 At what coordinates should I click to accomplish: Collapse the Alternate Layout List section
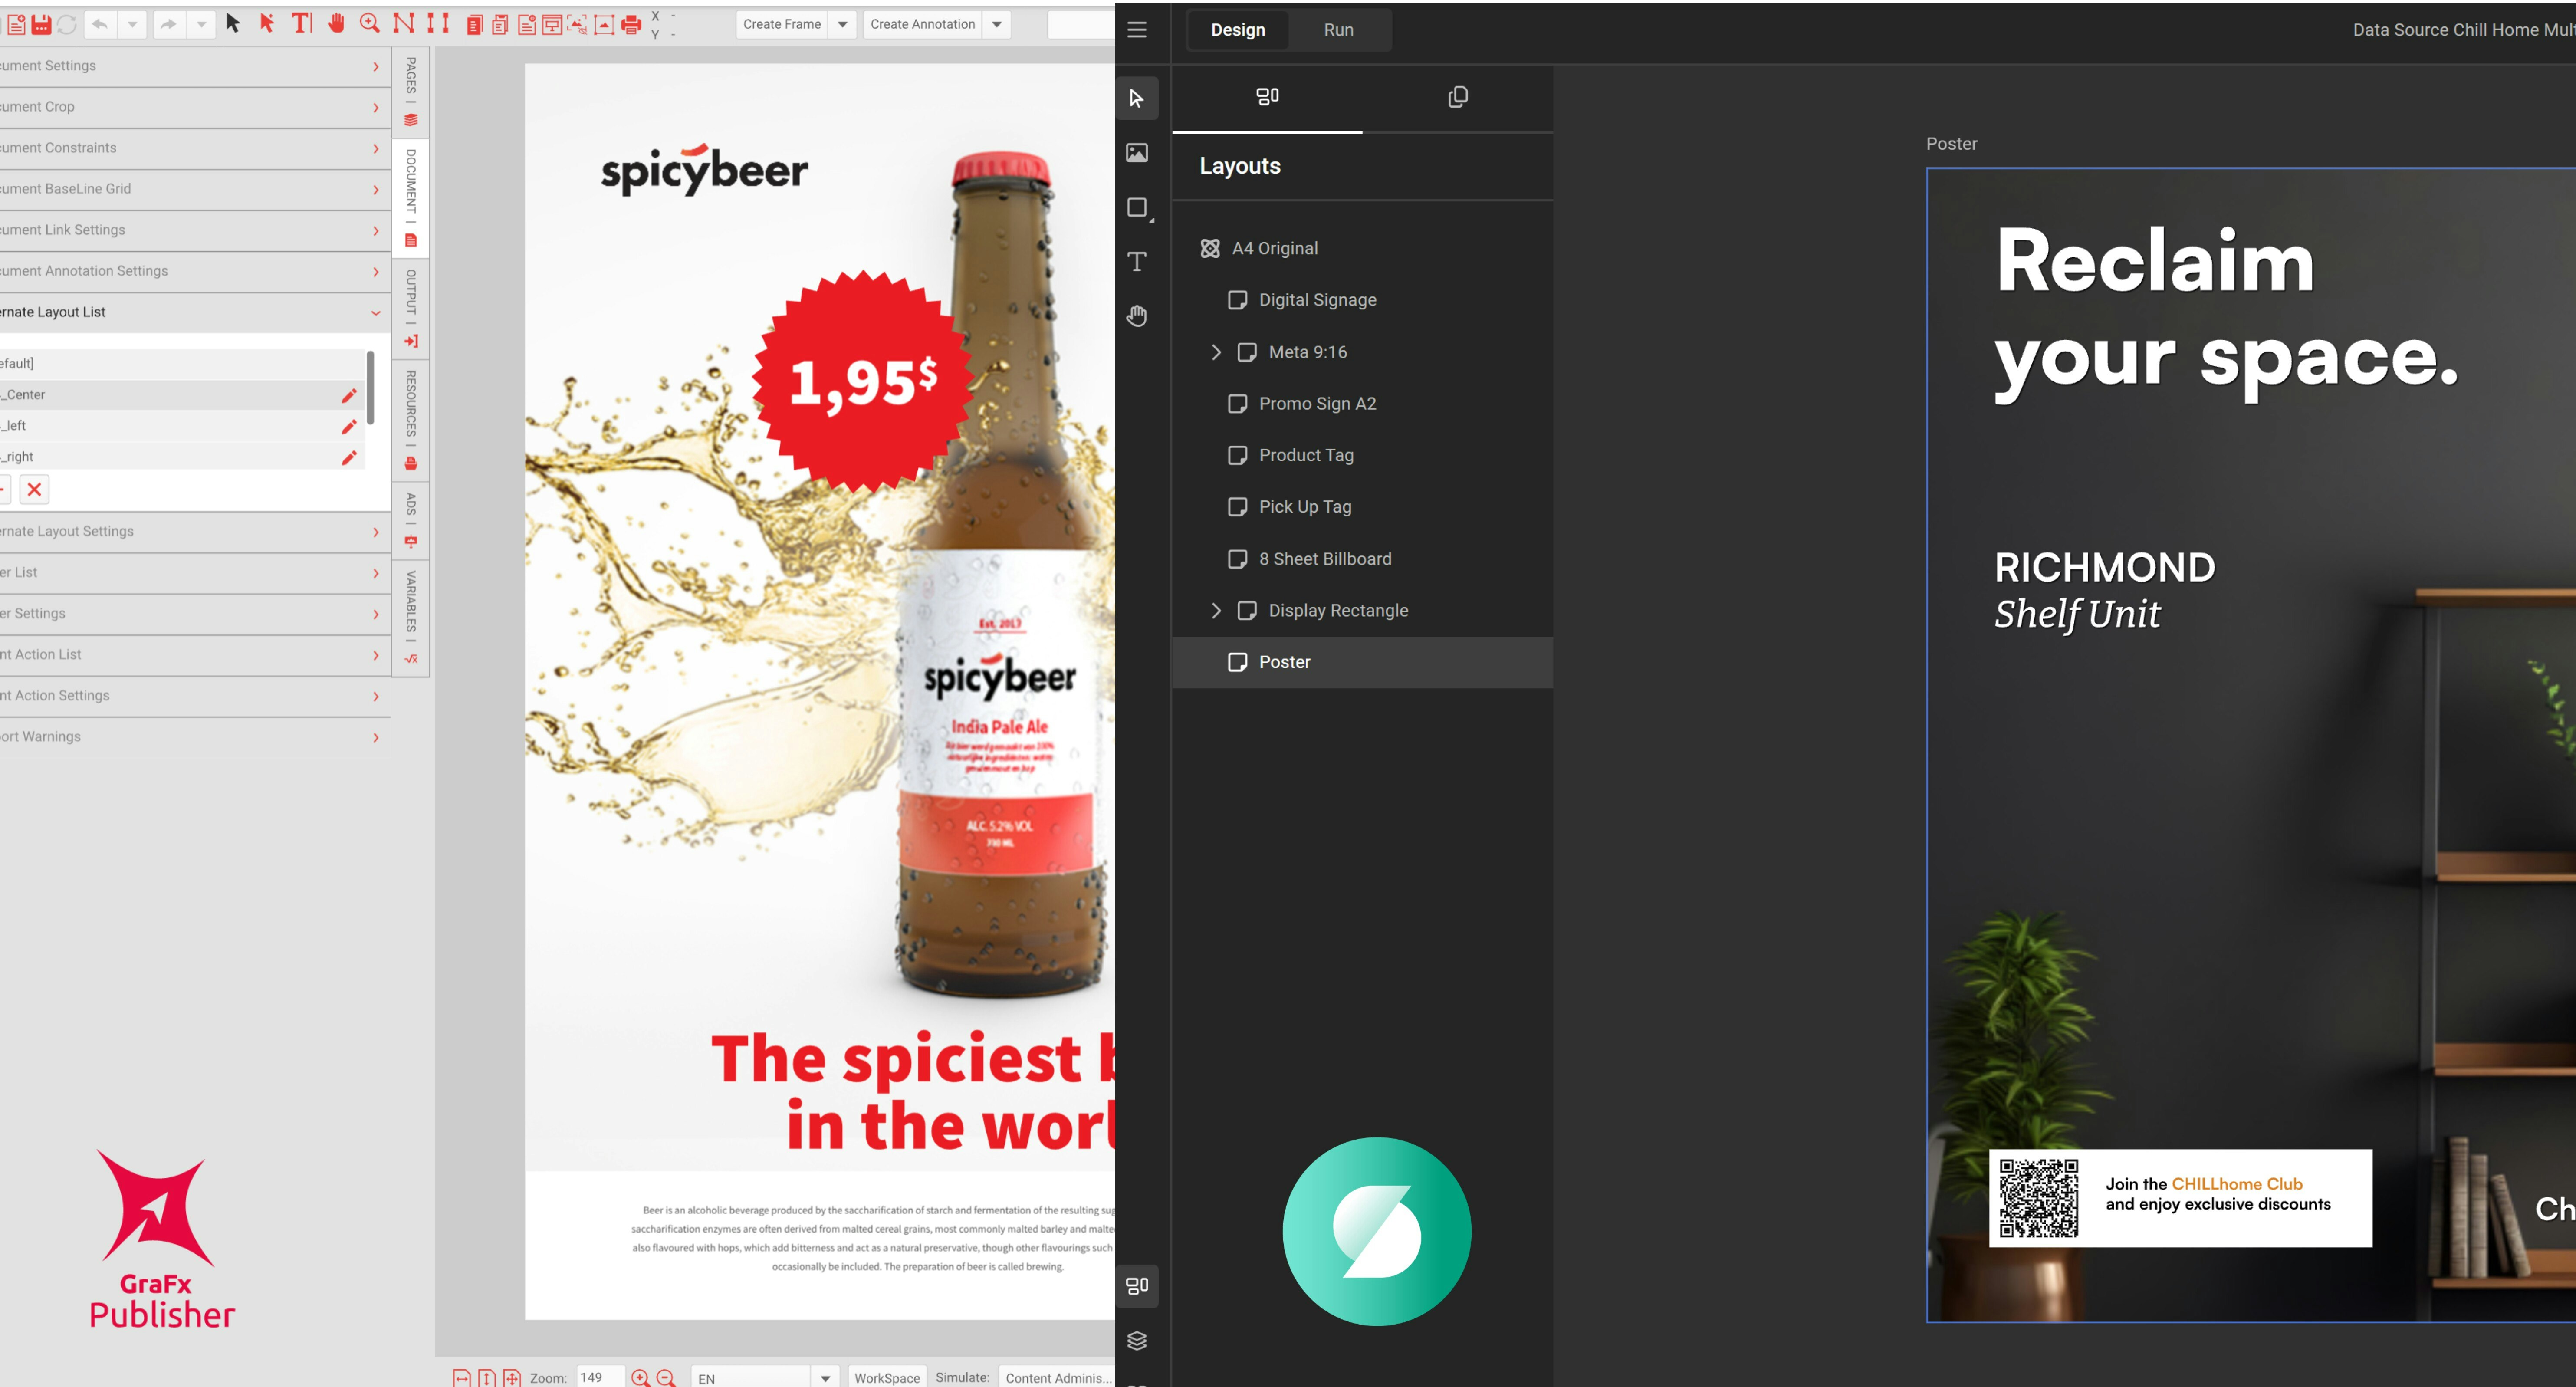[376, 312]
